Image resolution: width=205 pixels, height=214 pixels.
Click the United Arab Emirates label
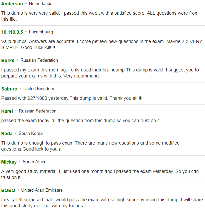(x=42, y=190)
